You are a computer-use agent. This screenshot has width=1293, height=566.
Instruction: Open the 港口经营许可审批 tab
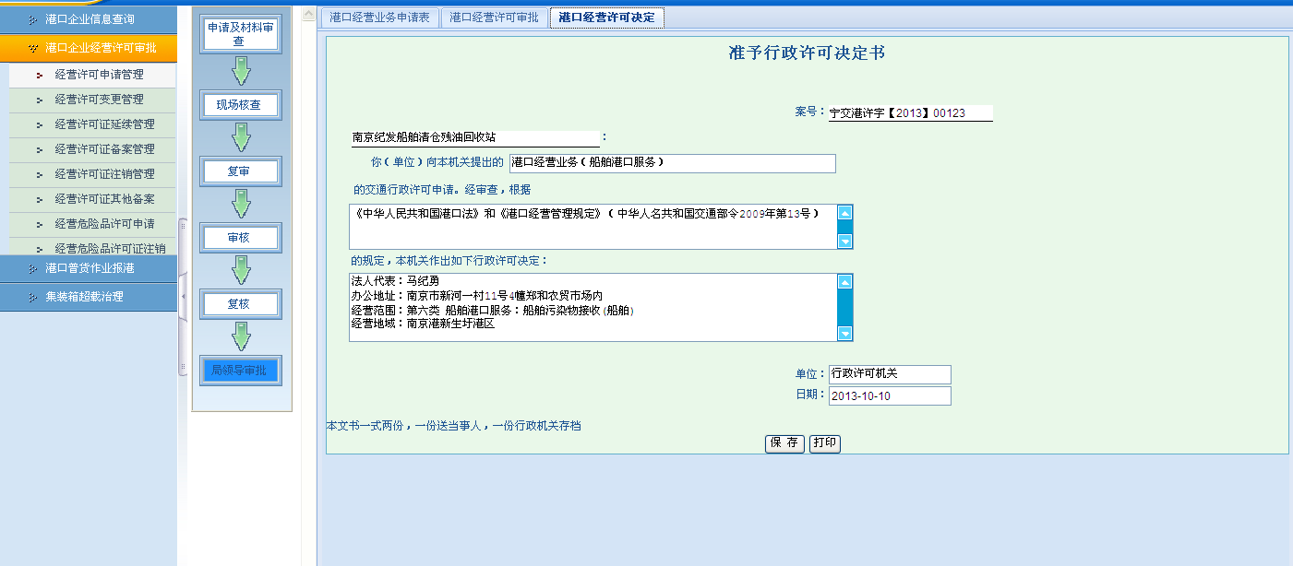(494, 18)
